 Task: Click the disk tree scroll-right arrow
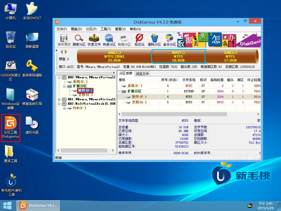tap(113, 150)
